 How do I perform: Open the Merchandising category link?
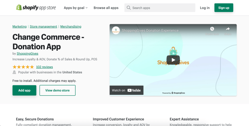pos(71,27)
